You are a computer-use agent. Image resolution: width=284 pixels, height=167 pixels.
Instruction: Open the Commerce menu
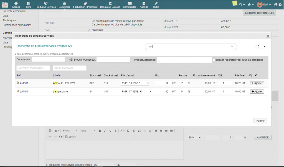pos(64,5)
